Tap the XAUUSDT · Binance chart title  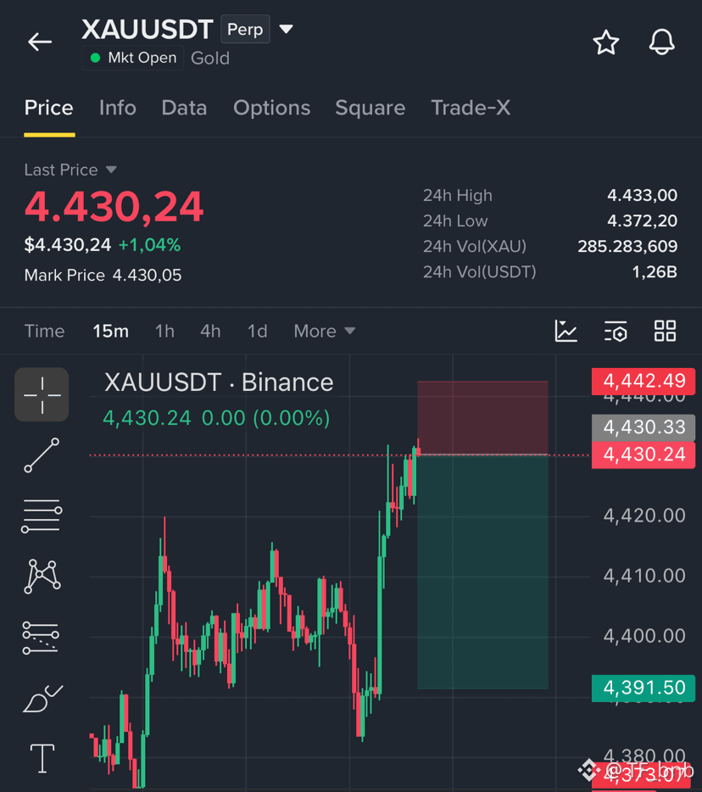coord(219,382)
